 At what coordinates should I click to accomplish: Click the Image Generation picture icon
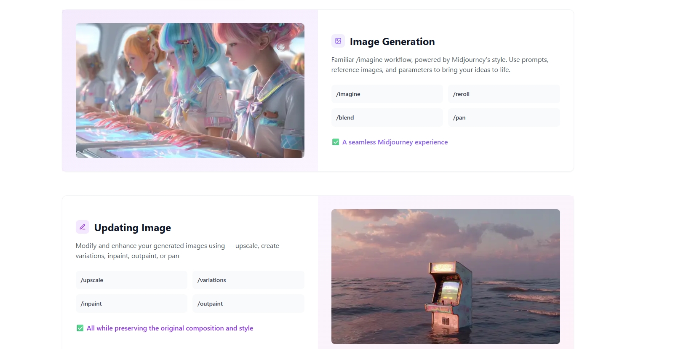[x=338, y=41]
